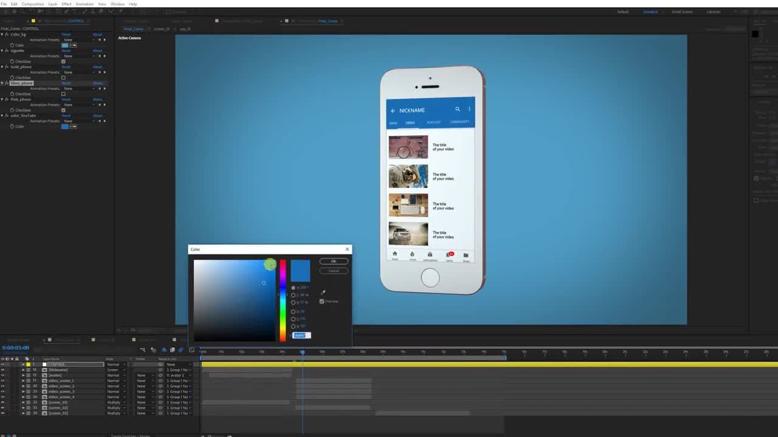Reset the Pink_phone effect
This screenshot has width=778, height=437.
(x=66, y=100)
